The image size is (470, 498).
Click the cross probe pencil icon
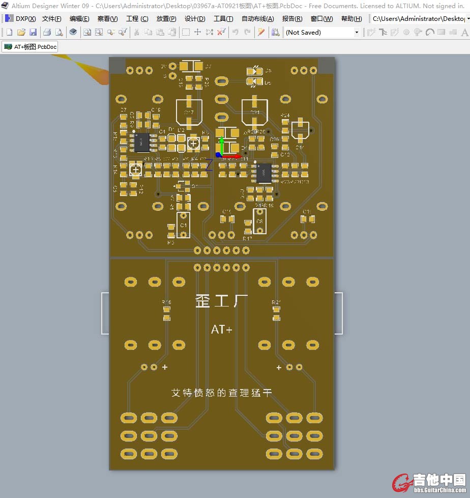click(x=261, y=32)
